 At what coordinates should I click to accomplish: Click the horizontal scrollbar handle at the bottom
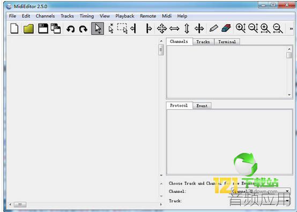20,204
